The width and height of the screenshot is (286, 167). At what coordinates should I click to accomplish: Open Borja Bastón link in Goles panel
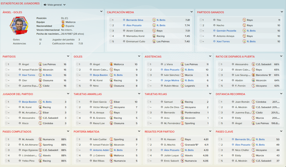click(x=100, y=75)
